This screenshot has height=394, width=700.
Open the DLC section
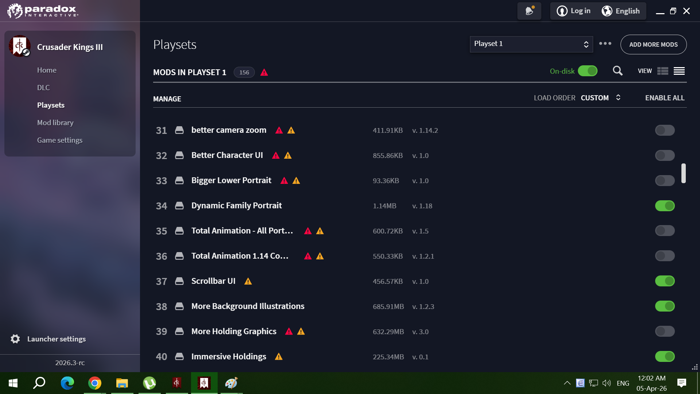43,88
